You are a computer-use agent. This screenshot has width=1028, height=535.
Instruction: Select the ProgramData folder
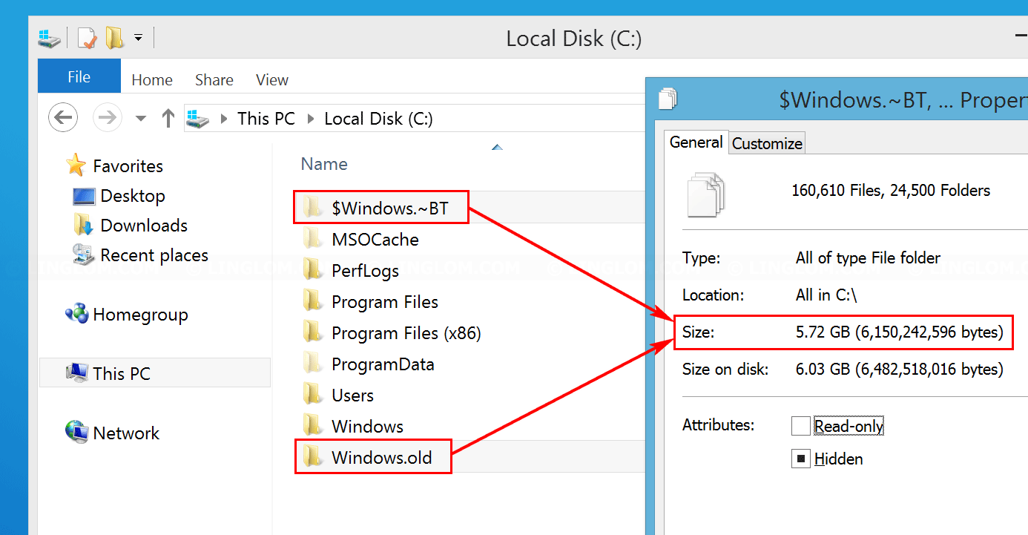383,364
